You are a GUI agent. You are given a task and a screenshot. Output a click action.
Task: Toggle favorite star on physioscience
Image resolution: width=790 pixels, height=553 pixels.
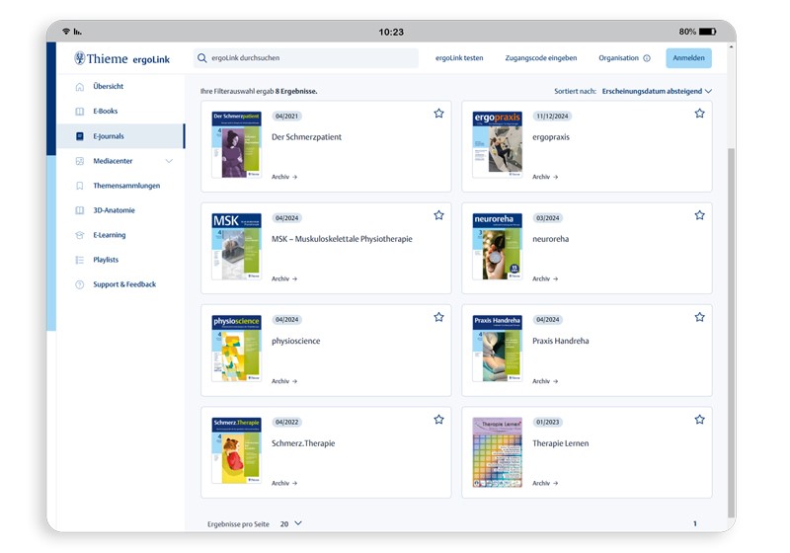tap(438, 317)
